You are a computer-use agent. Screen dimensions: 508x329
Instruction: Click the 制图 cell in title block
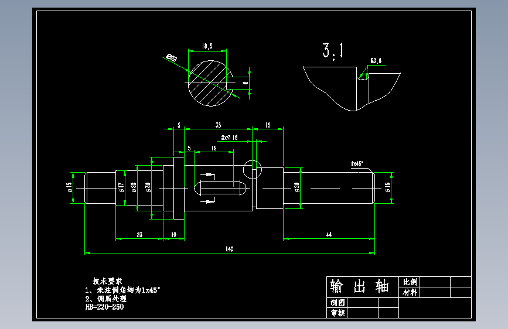[337, 303]
